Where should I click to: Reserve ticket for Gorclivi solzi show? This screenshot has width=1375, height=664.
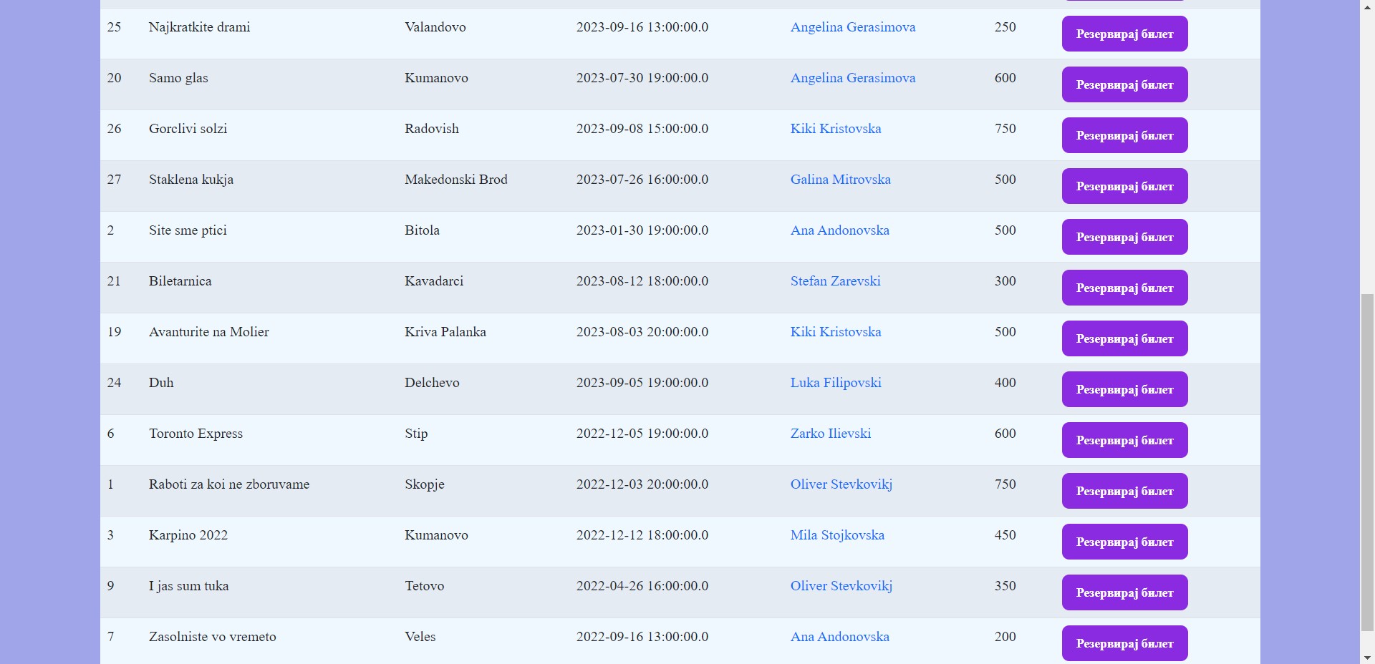1124,135
